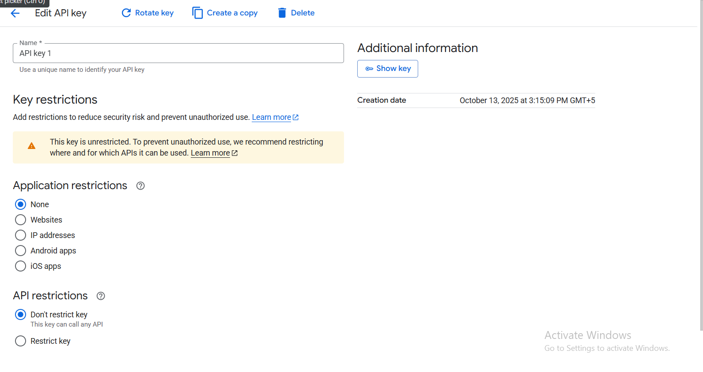Open Learn more link in warning banner
703x372 pixels.
coord(210,153)
